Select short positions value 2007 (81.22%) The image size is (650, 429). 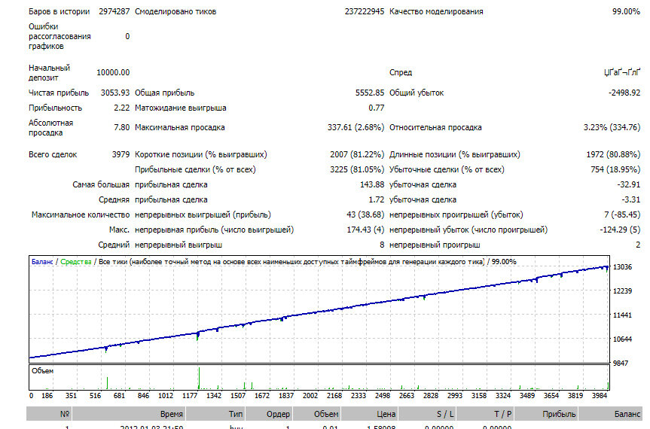[357, 154]
